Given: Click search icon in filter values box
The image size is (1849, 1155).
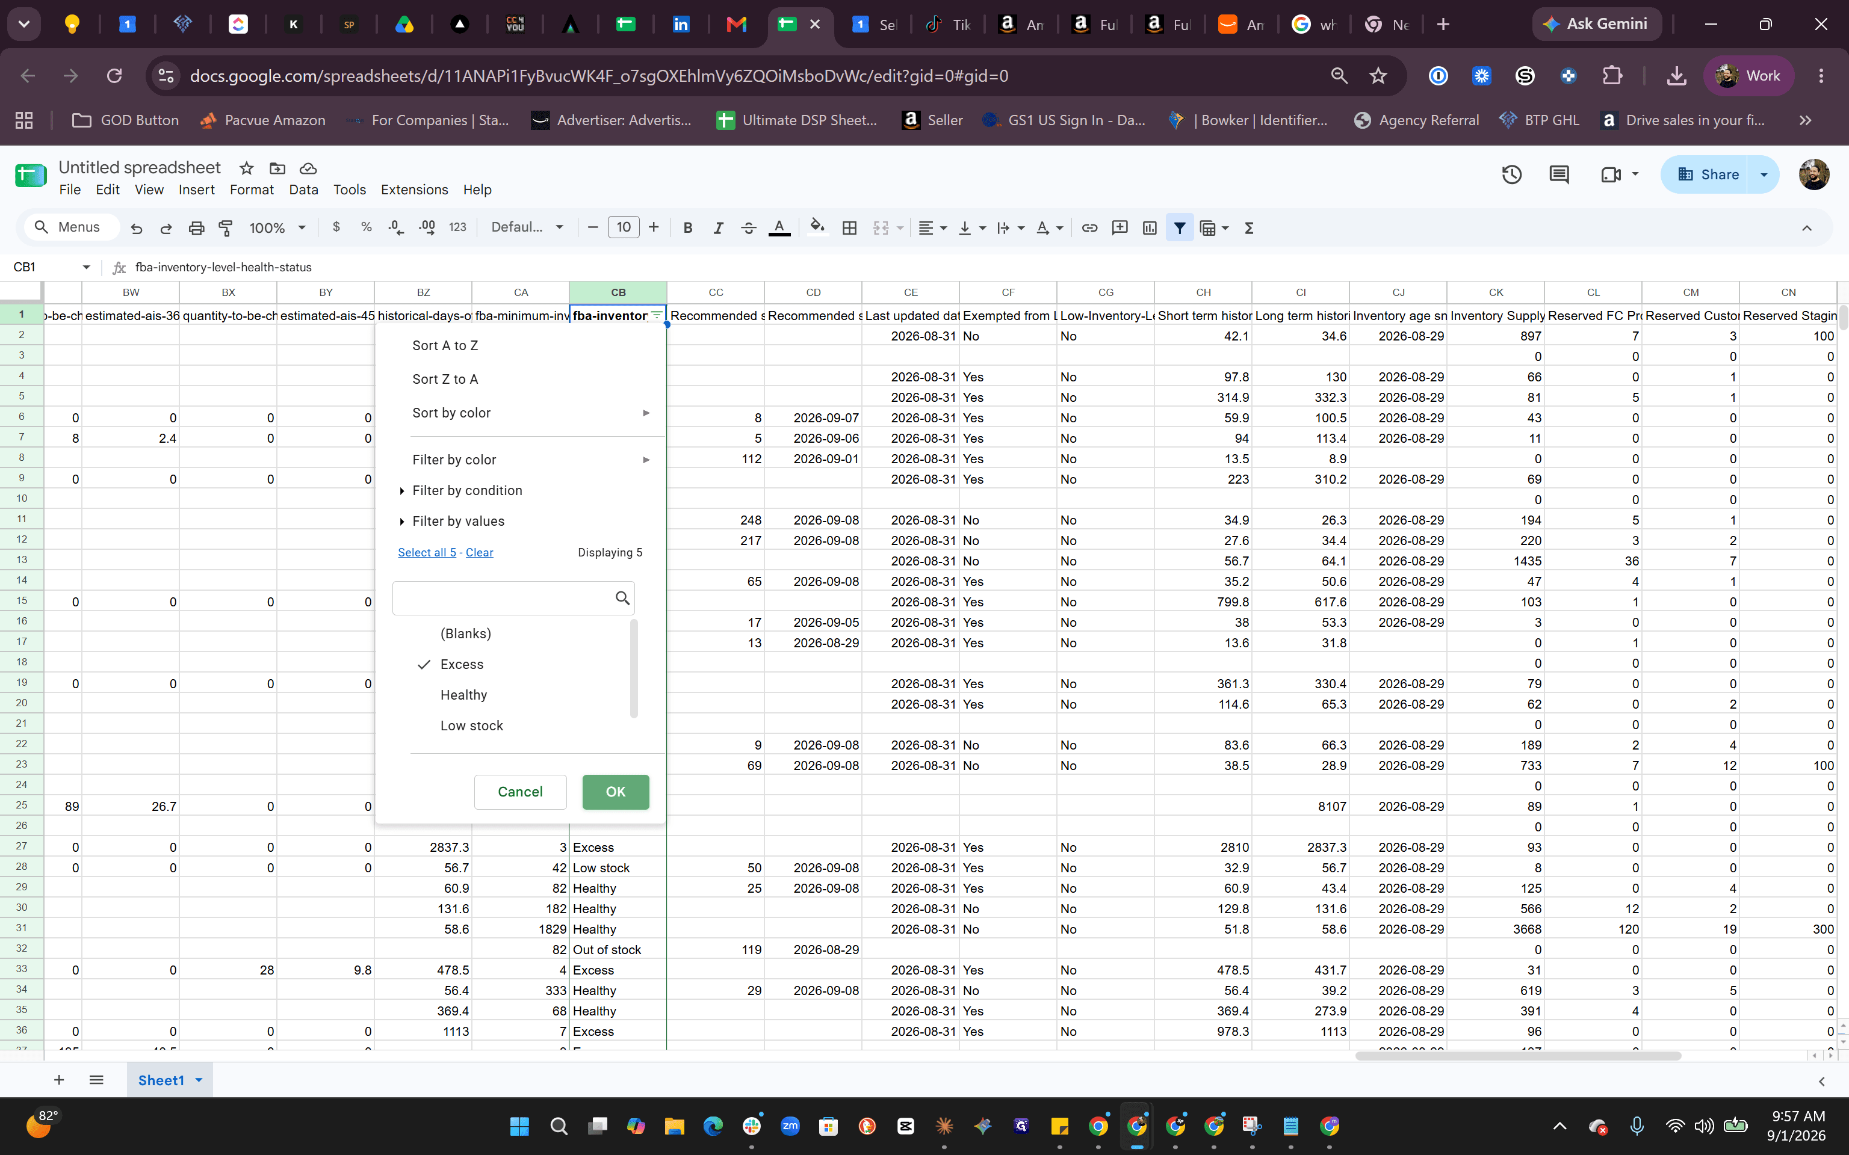Looking at the screenshot, I should click(x=623, y=598).
